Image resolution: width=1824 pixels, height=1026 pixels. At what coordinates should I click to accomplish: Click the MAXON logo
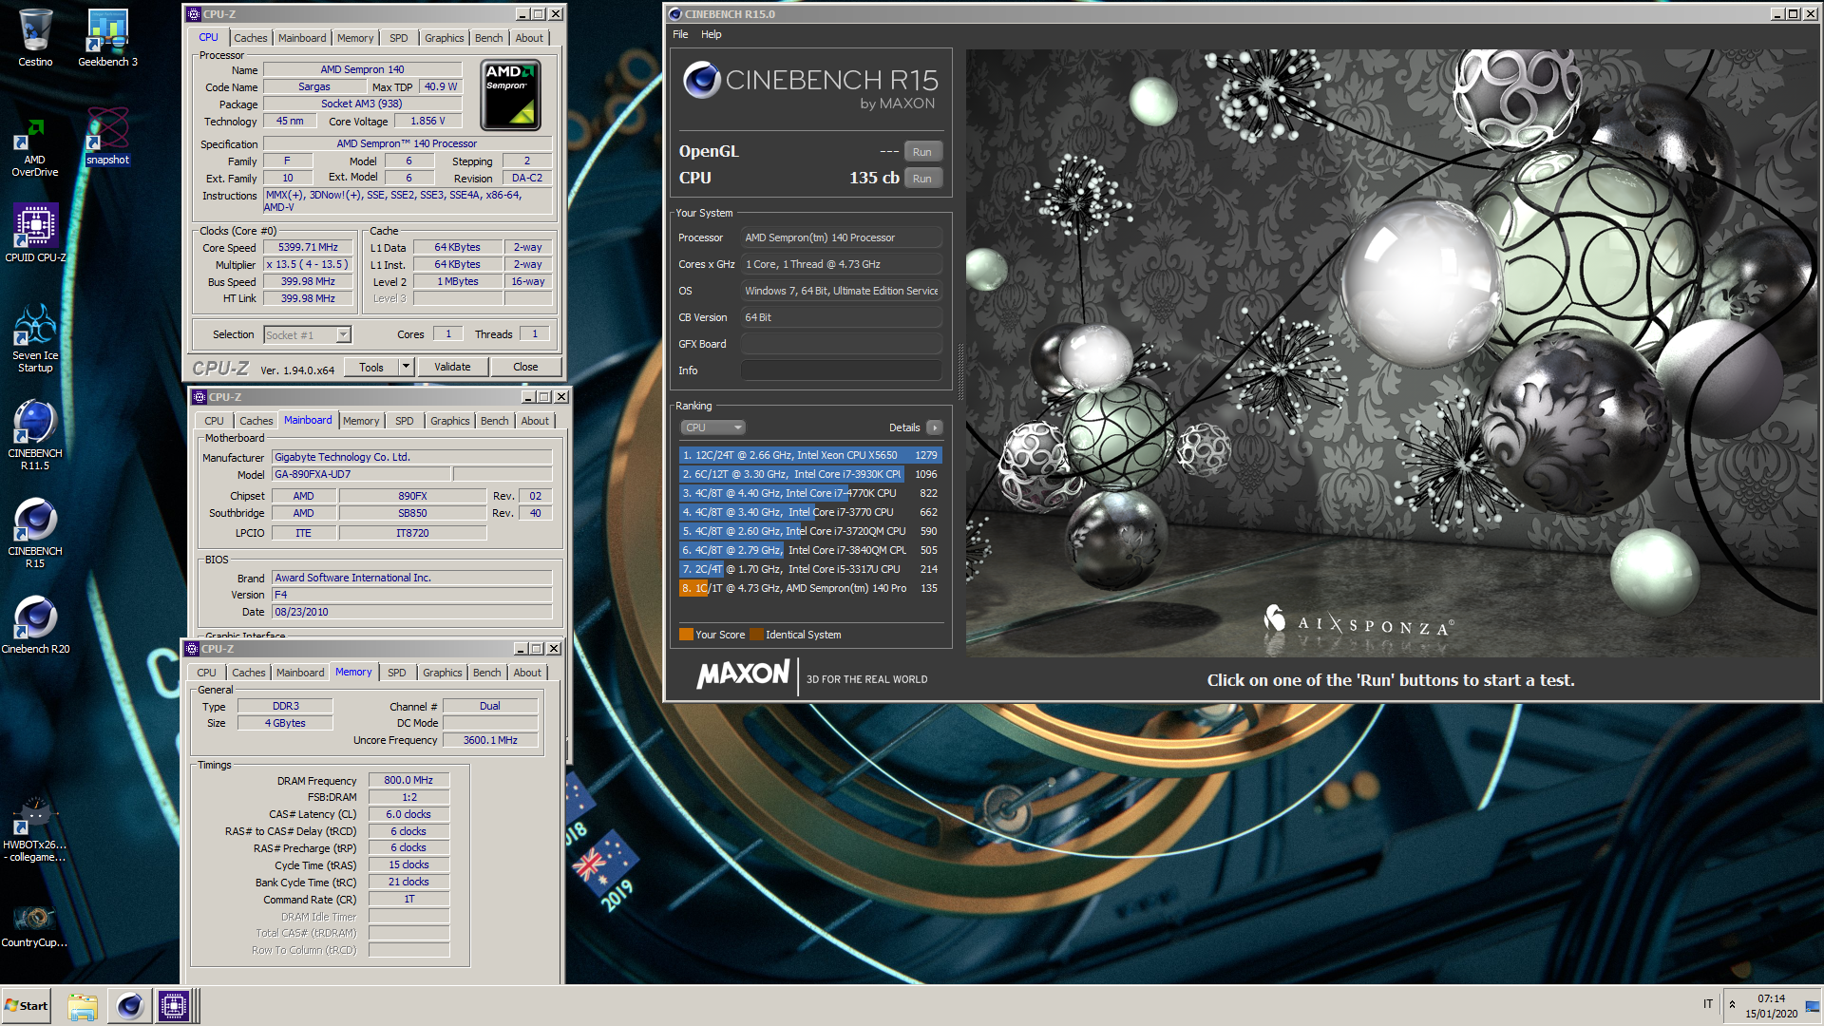pos(743,675)
